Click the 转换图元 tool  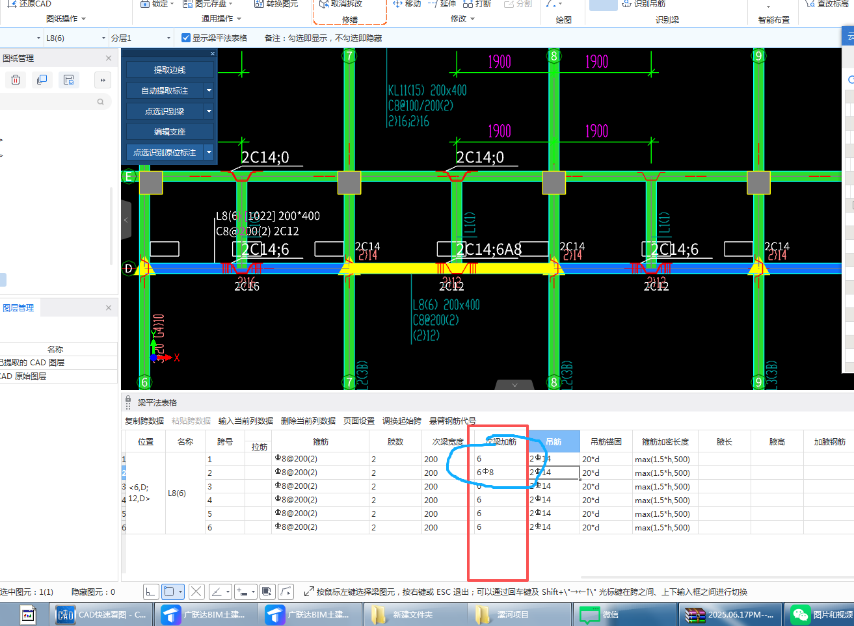[276, 4]
